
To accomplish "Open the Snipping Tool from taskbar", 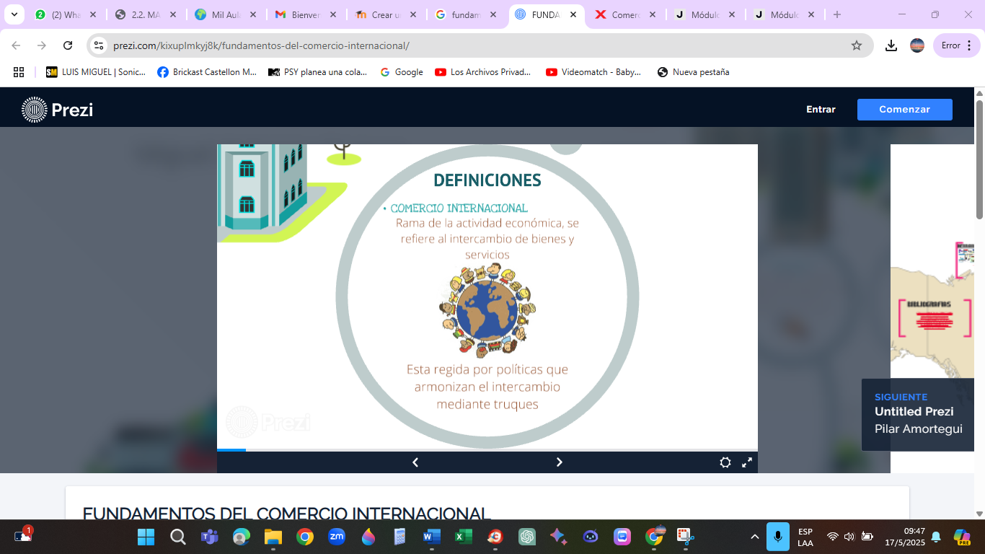I will (684, 537).
